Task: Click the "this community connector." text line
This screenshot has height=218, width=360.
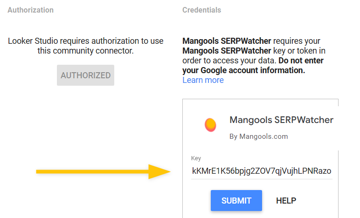Action: tap(85, 51)
